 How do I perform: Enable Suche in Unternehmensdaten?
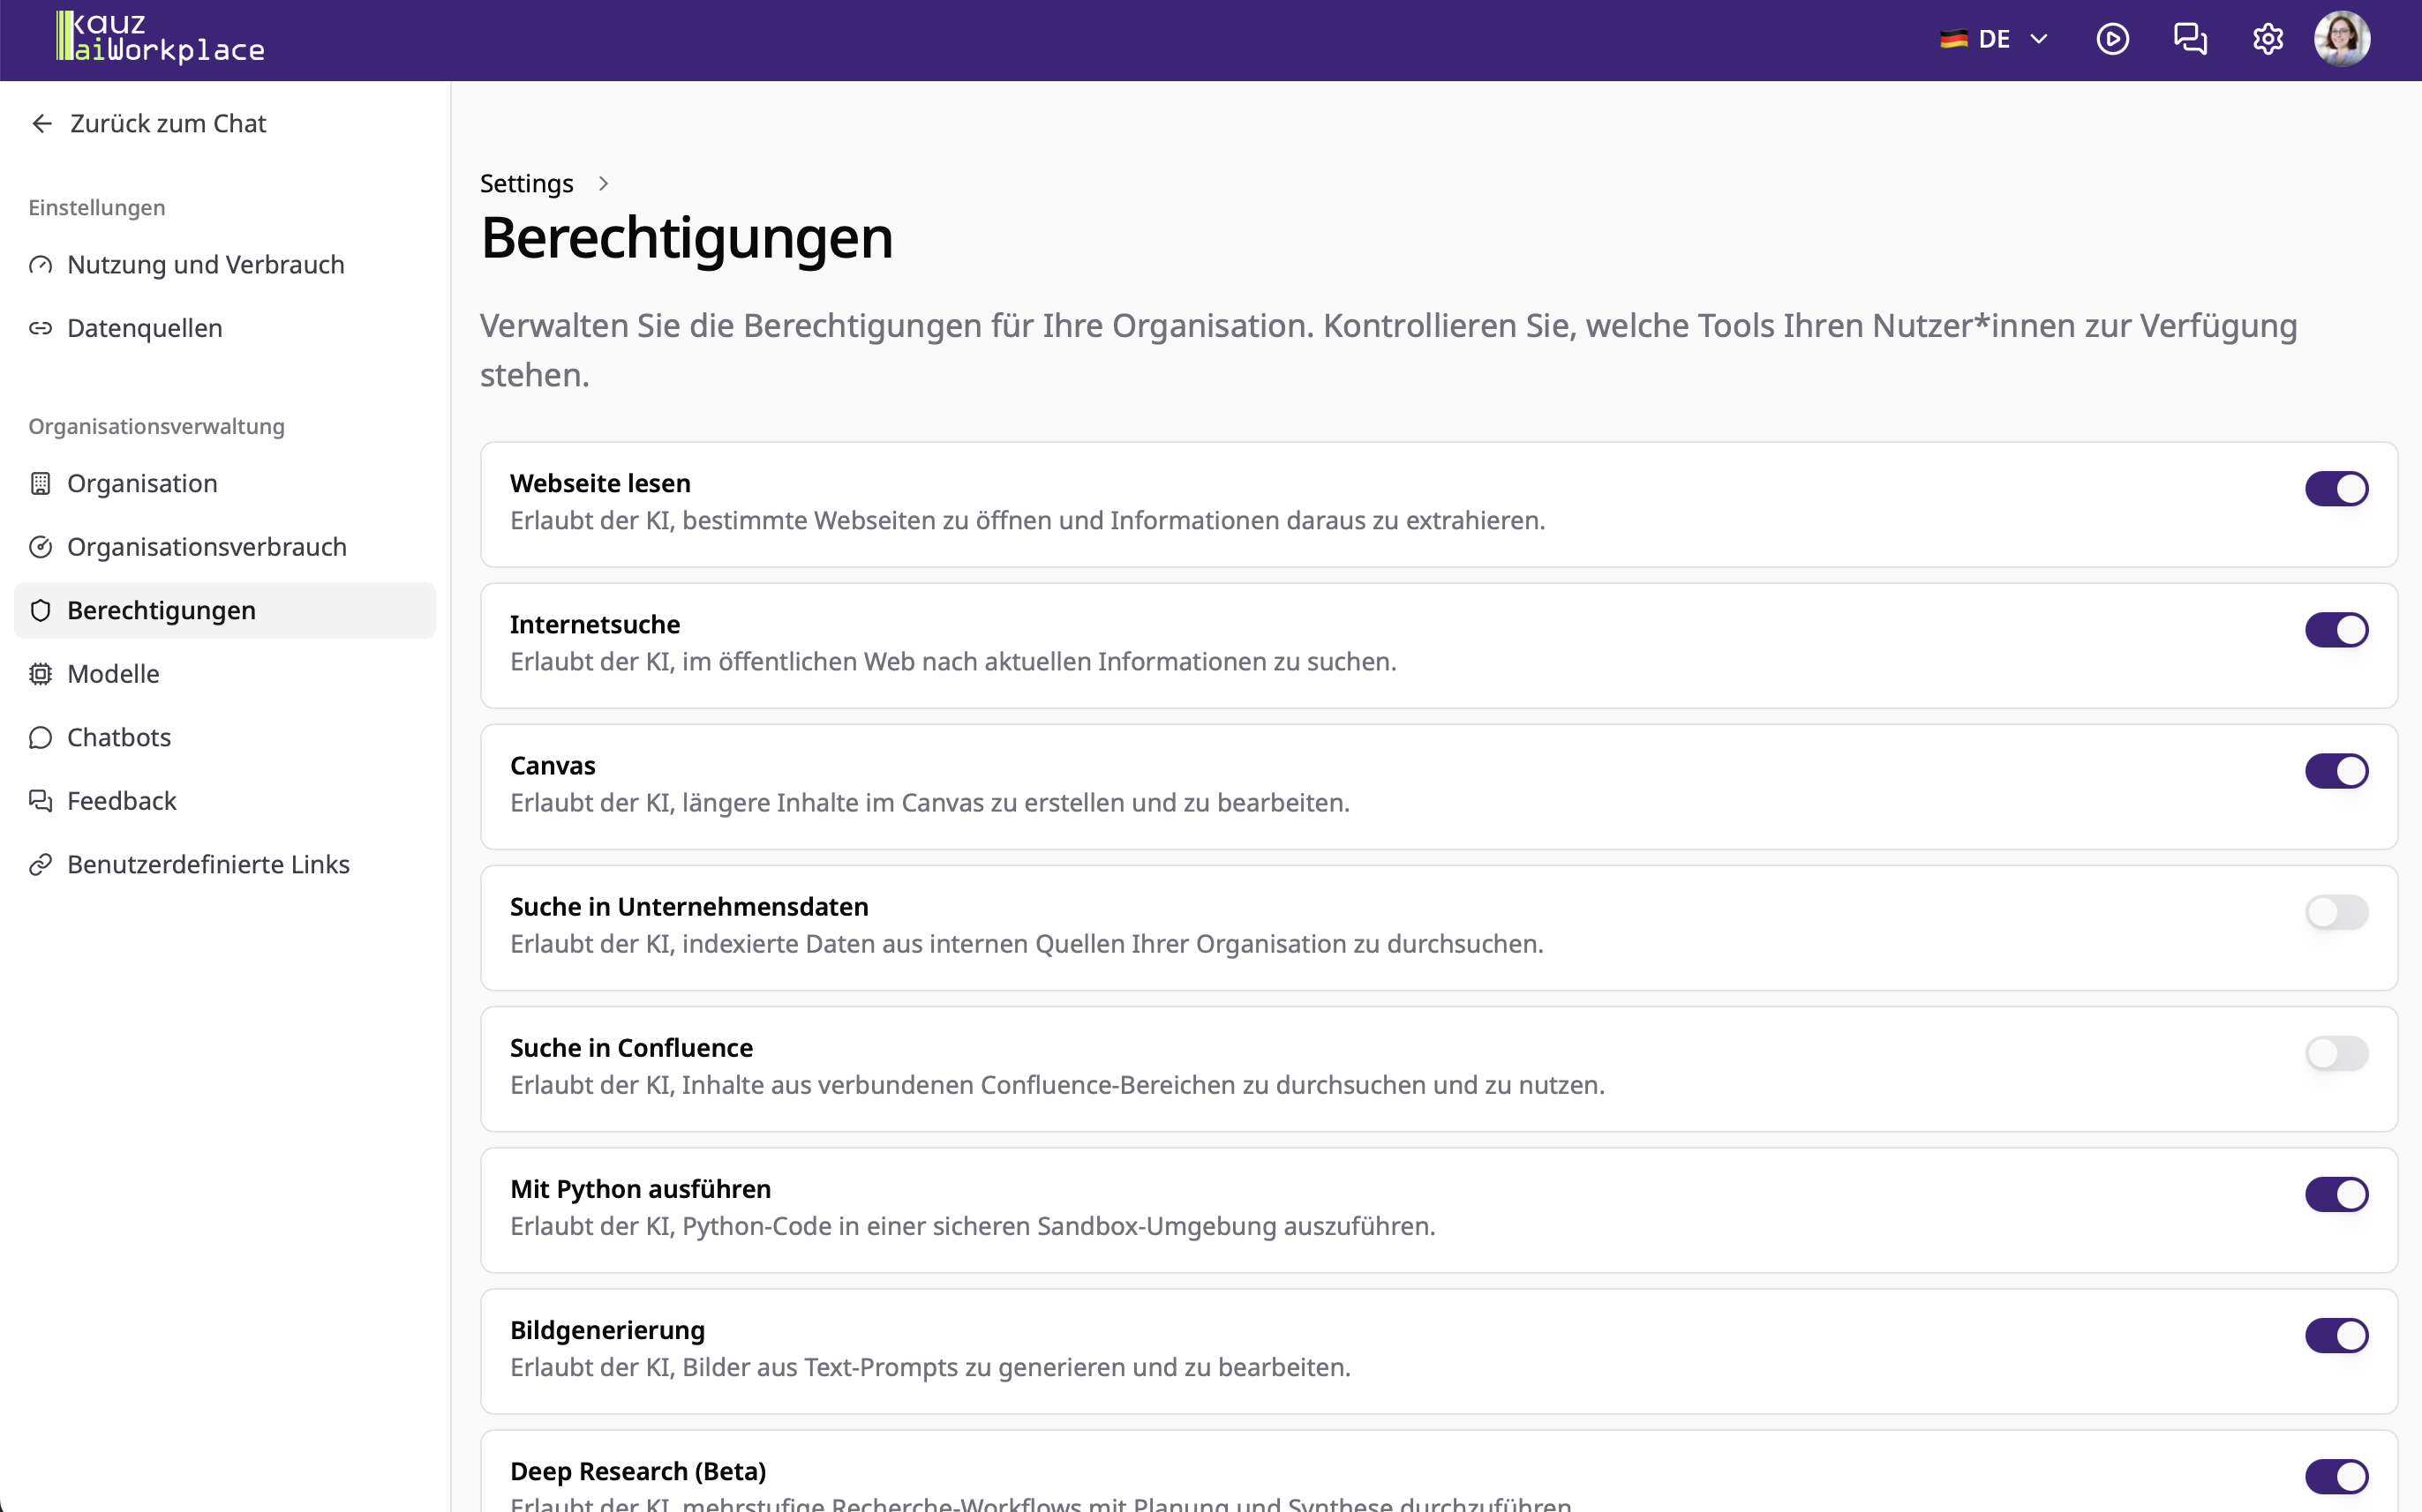(2338, 911)
